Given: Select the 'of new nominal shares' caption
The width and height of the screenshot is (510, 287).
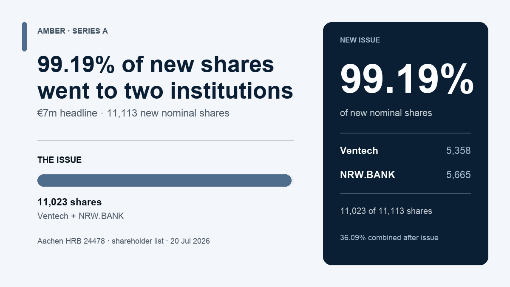Looking at the screenshot, I should [386, 113].
